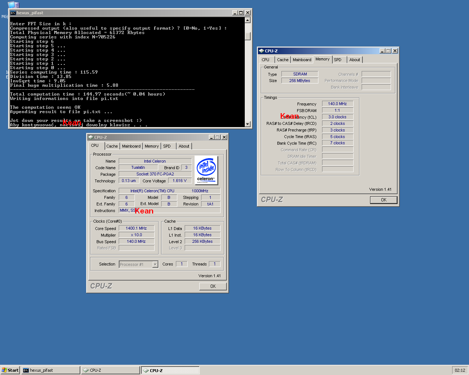Open the About tab in the CPU window
This screenshot has height=375, width=469.
pos(184,146)
